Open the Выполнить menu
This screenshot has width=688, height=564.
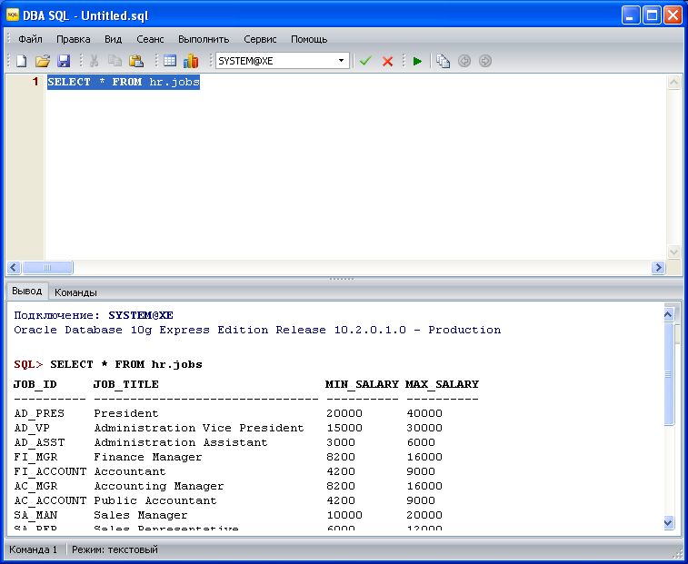pyautogui.click(x=204, y=39)
